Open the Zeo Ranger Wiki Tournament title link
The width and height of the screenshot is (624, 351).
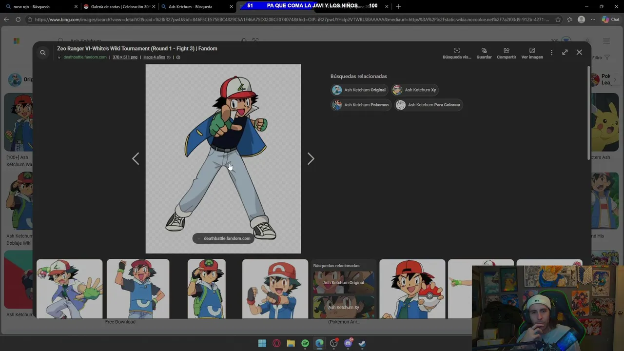click(x=137, y=49)
